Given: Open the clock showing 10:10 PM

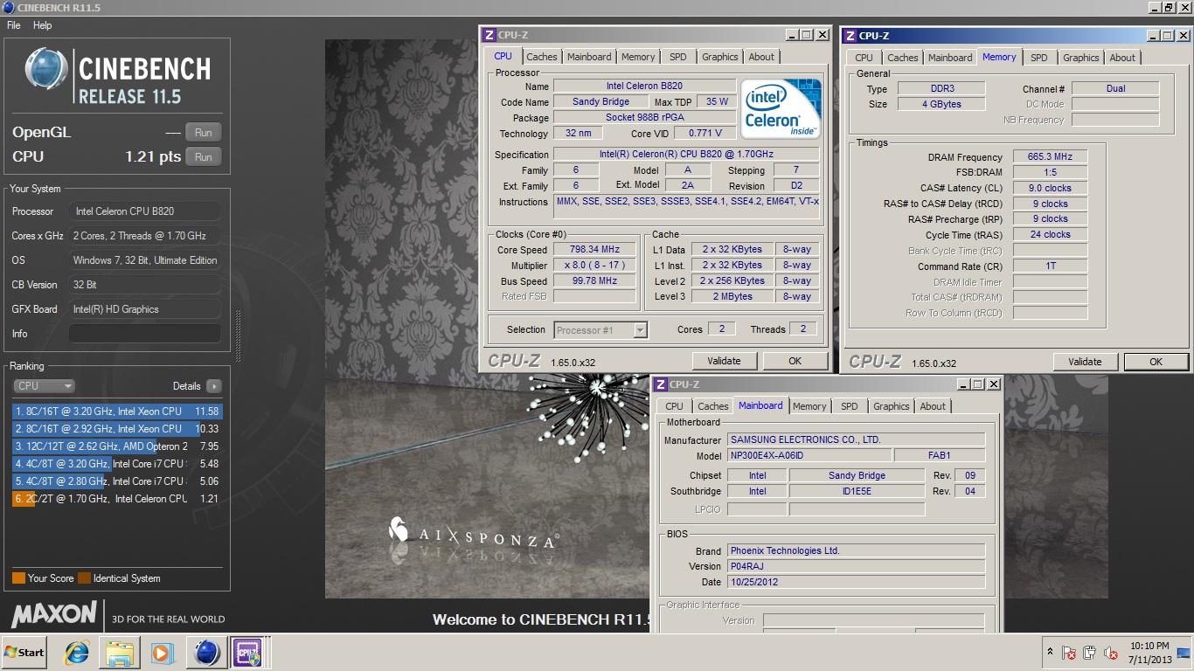Looking at the screenshot, I should 1149,652.
